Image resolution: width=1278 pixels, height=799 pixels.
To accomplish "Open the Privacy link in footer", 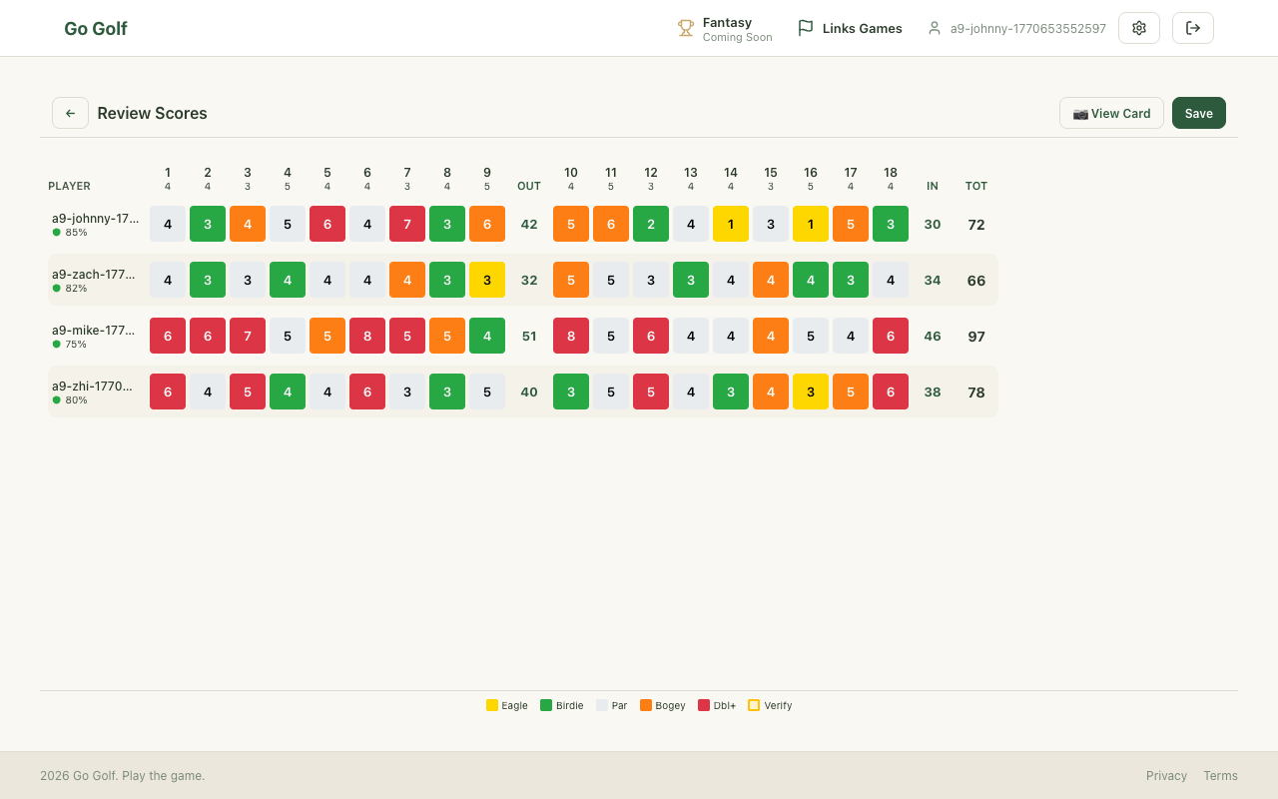I will pos(1166,775).
